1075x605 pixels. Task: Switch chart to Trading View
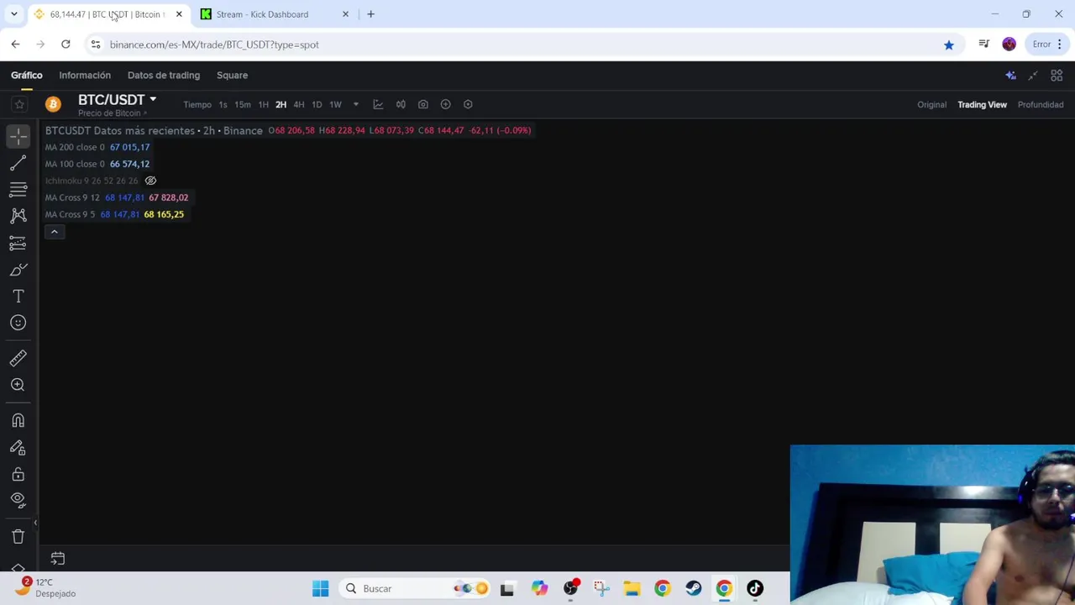pos(982,105)
